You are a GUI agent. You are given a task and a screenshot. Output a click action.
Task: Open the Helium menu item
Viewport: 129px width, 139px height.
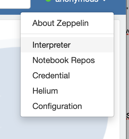(67, 91)
